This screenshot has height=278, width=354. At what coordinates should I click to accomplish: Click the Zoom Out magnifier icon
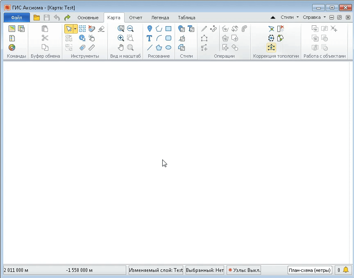(x=130, y=29)
